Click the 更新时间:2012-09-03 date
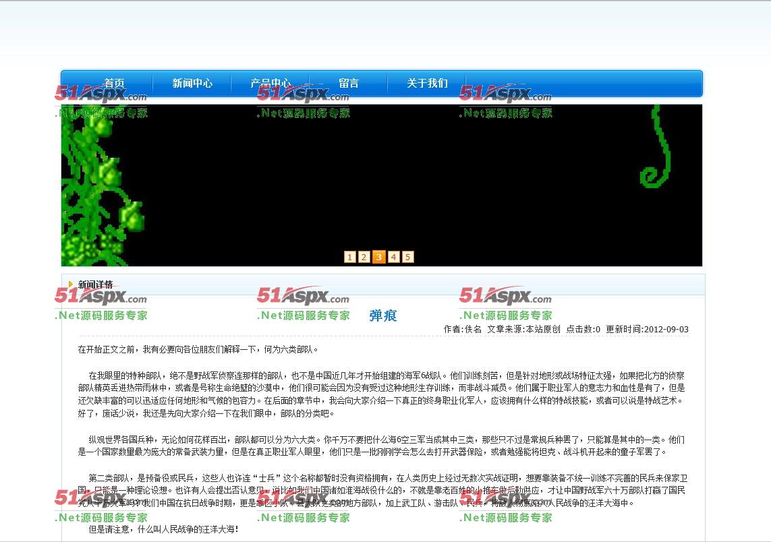 click(647, 329)
